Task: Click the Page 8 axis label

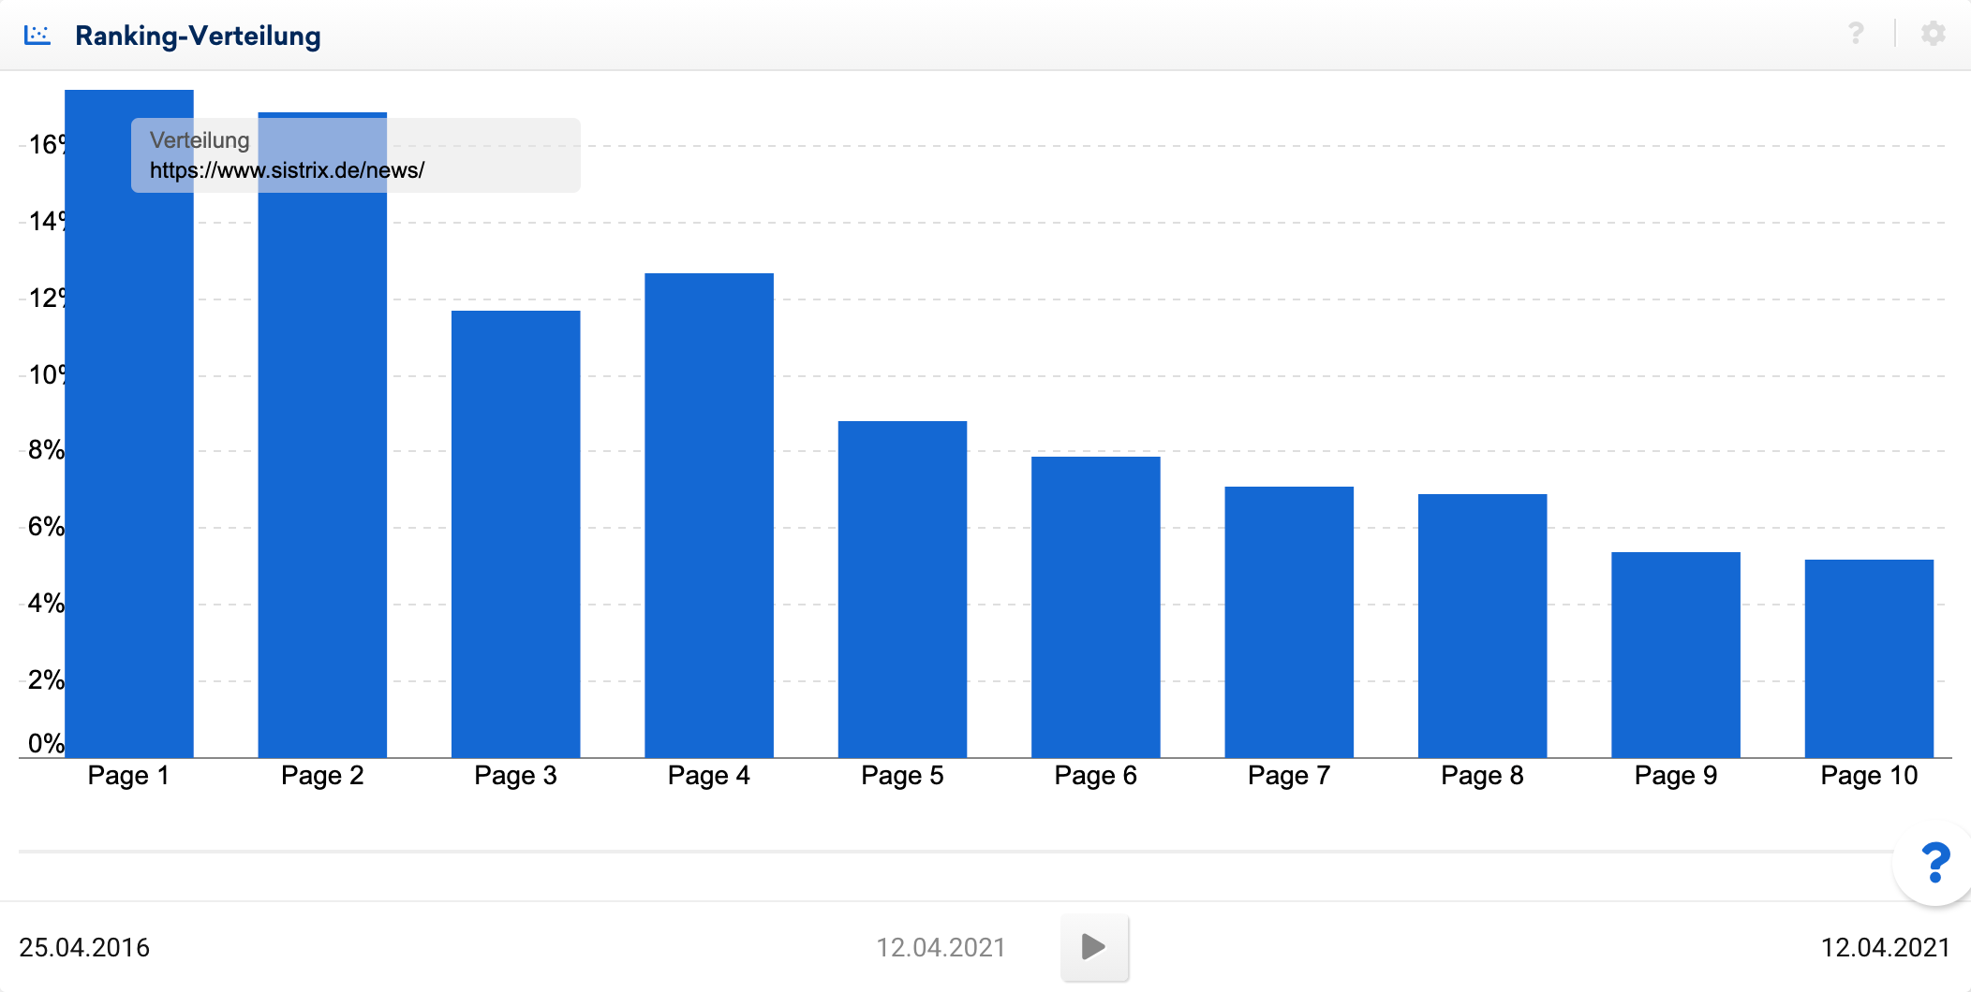Action: tap(1482, 776)
